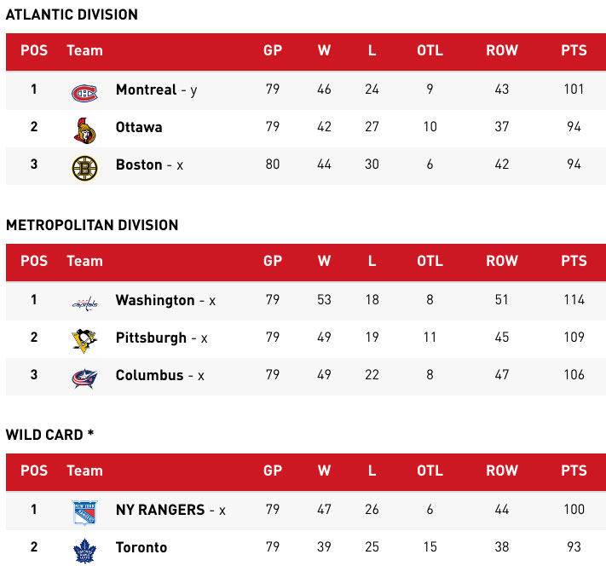Click the Wild Card POS header
The image size is (606, 566).
pos(34,471)
